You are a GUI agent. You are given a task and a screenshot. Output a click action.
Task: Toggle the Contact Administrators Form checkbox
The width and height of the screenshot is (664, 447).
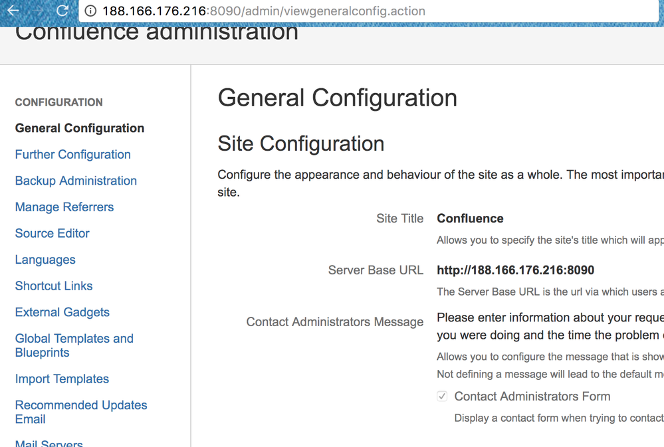point(442,397)
